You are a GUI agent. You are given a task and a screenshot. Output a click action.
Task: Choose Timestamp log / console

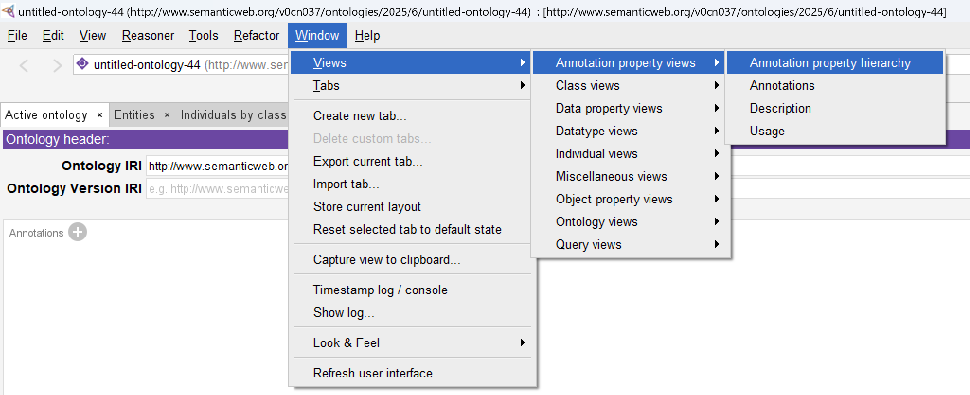pyautogui.click(x=411, y=290)
